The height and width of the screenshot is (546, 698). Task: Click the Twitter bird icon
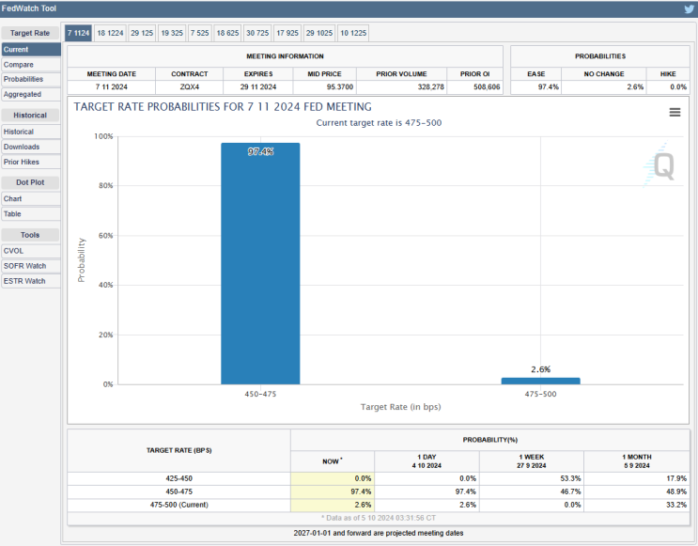pyautogui.click(x=690, y=8)
